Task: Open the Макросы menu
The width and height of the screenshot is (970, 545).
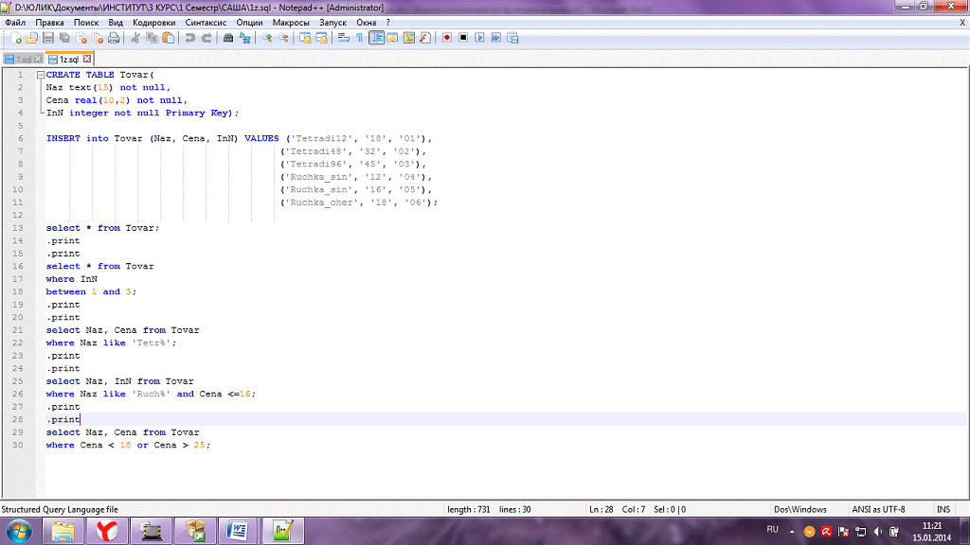Action: click(290, 22)
